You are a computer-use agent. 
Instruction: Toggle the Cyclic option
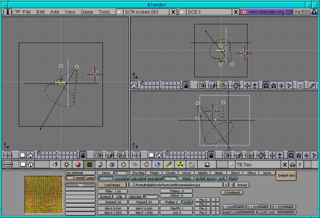coord(187,203)
